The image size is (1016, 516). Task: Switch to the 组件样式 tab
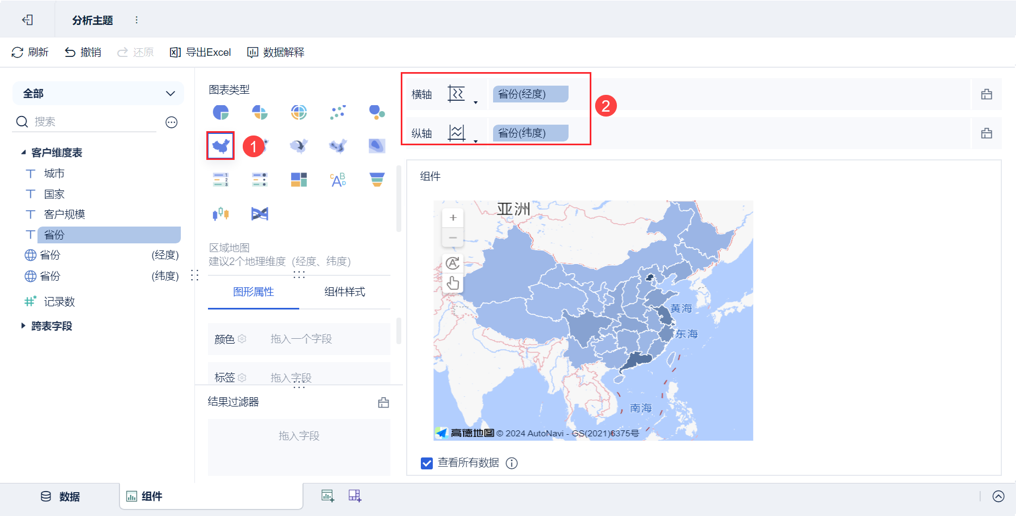344,292
